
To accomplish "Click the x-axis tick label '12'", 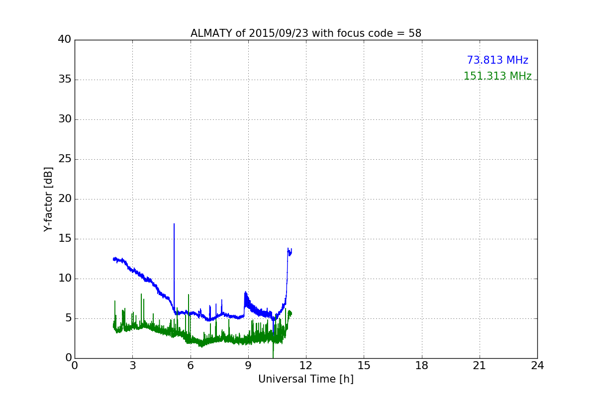I will coord(306,366).
